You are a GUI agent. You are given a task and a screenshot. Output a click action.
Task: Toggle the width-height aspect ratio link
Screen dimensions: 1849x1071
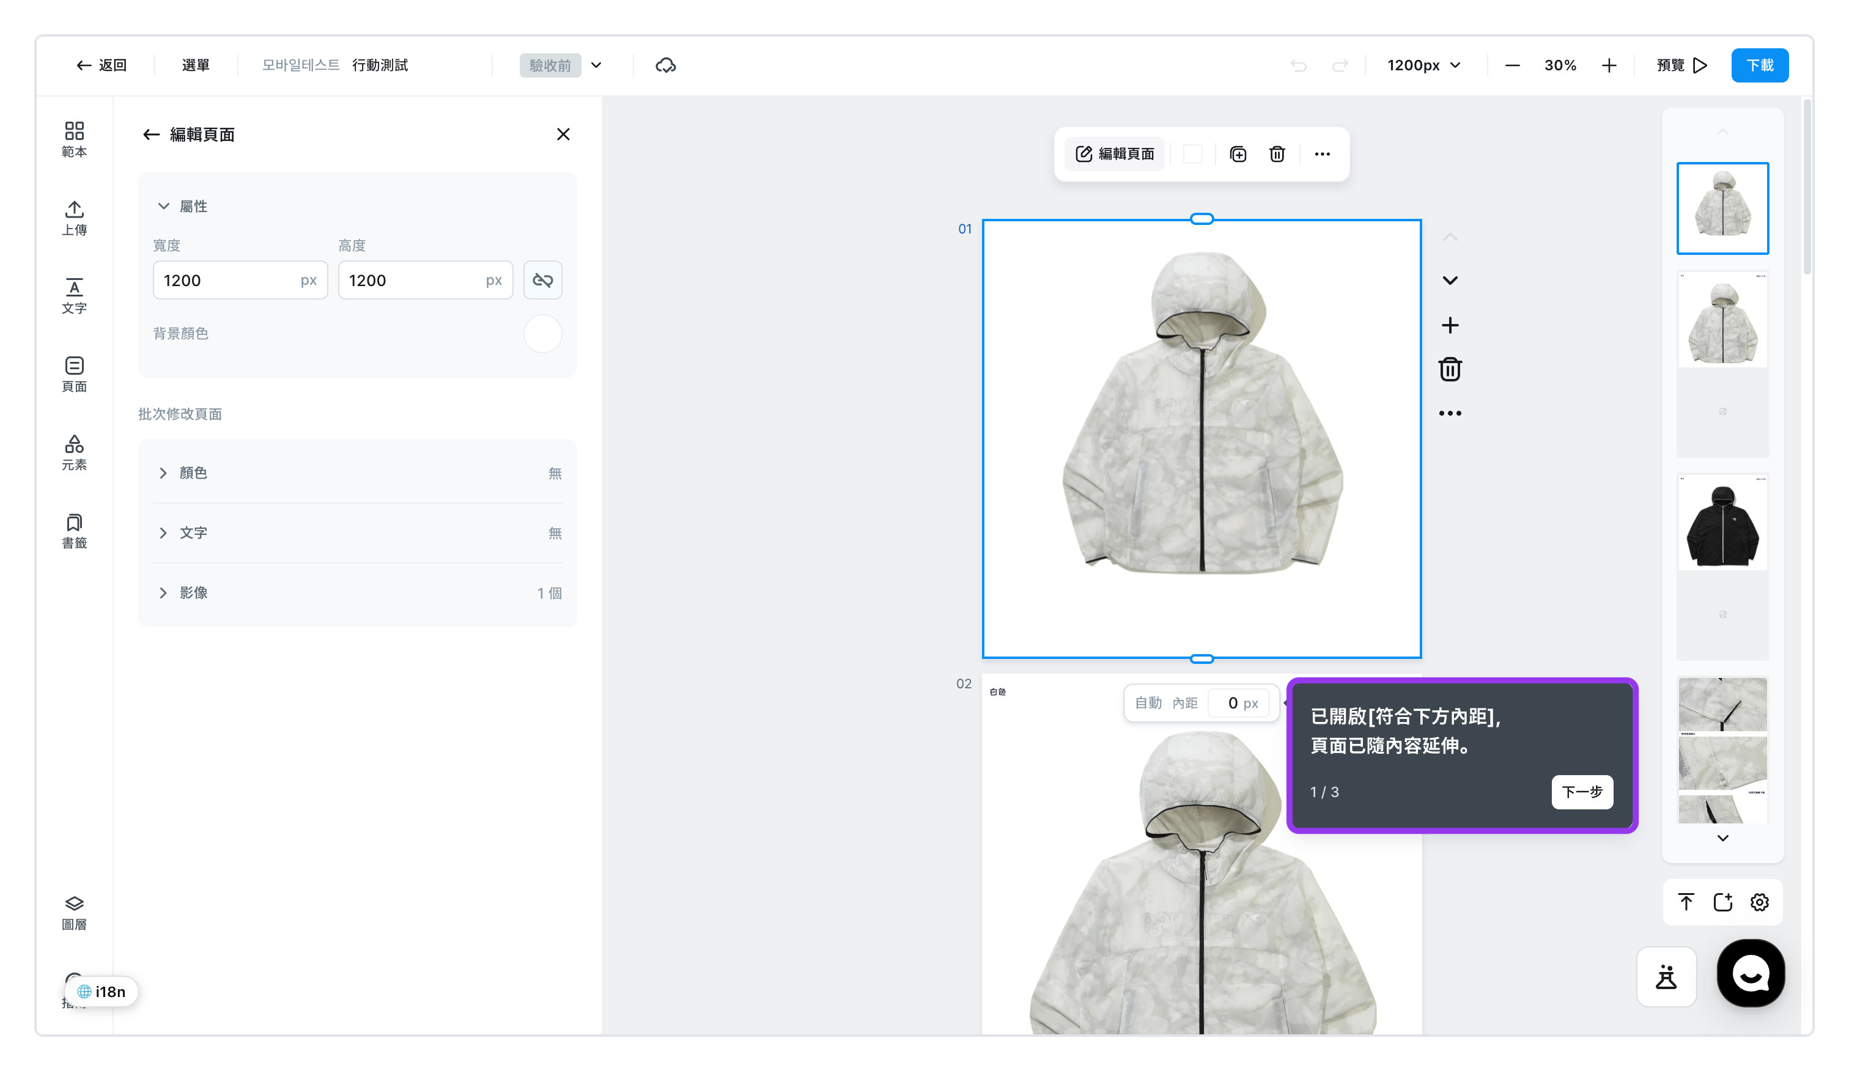(542, 280)
